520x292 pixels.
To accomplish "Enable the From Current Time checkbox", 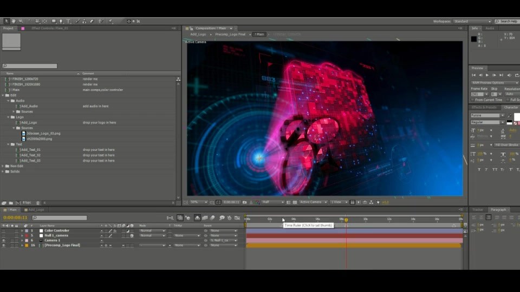I will pyautogui.click(x=473, y=100).
